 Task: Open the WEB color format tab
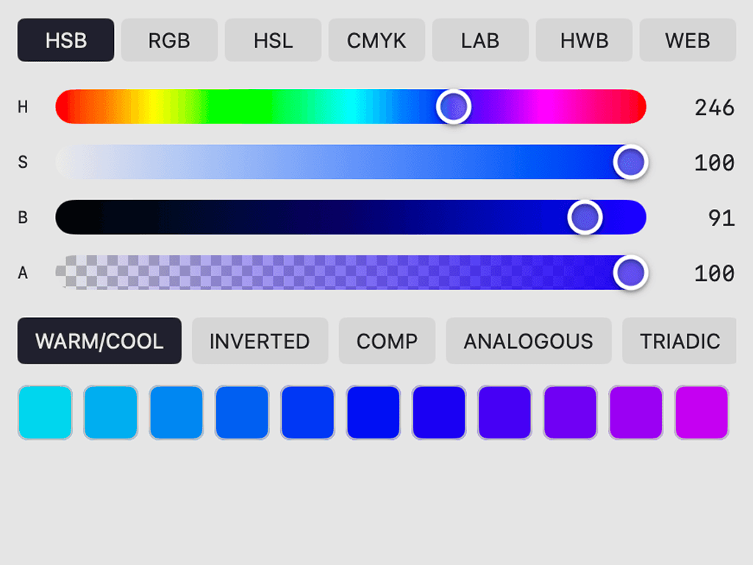click(x=688, y=40)
